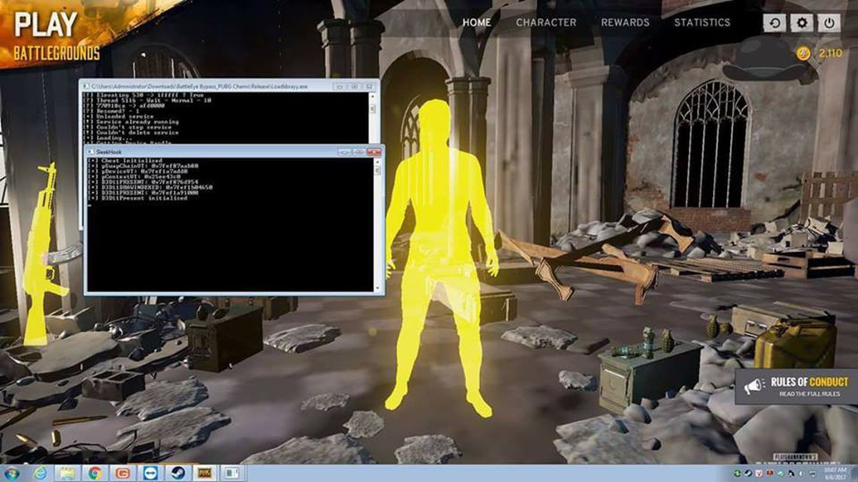Open the REWARDS tab
Image resolution: width=858 pixels, height=482 pixels.
click(x=625, y=22)
